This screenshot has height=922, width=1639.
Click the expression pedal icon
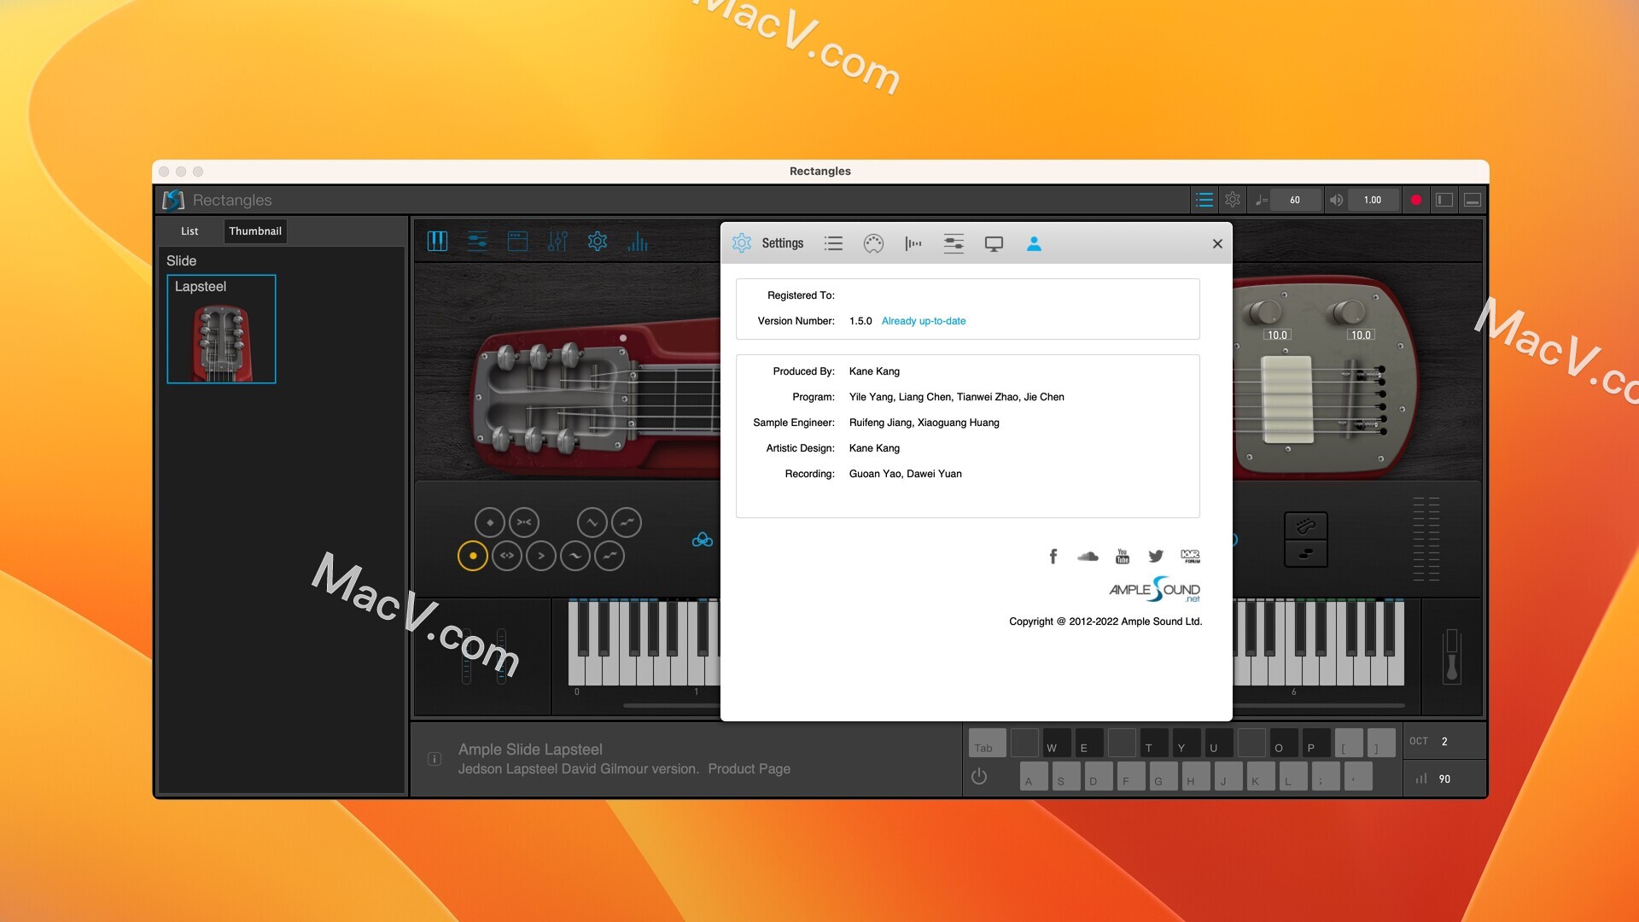[x=1451, y=656]
